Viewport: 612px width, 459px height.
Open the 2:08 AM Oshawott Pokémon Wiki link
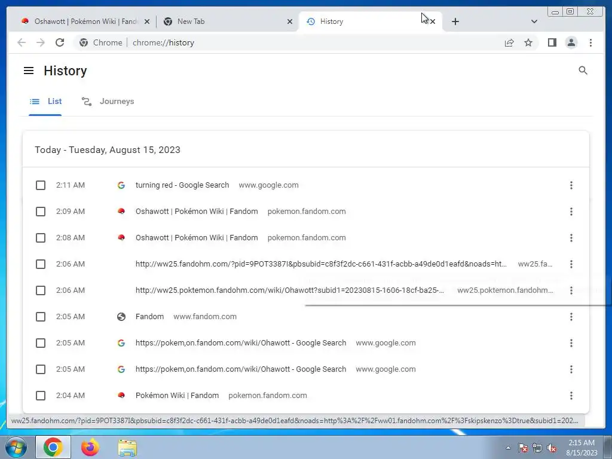point(197,238)
